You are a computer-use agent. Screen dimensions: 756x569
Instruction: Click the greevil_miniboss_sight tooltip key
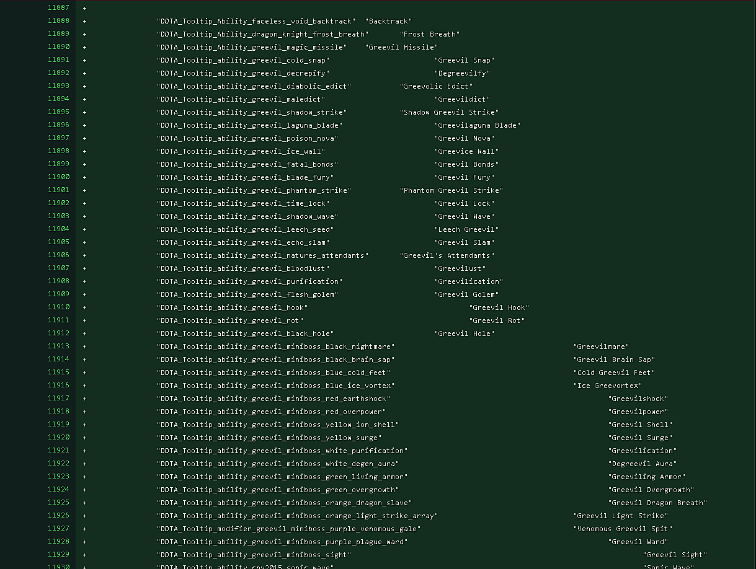pos(254,555)
